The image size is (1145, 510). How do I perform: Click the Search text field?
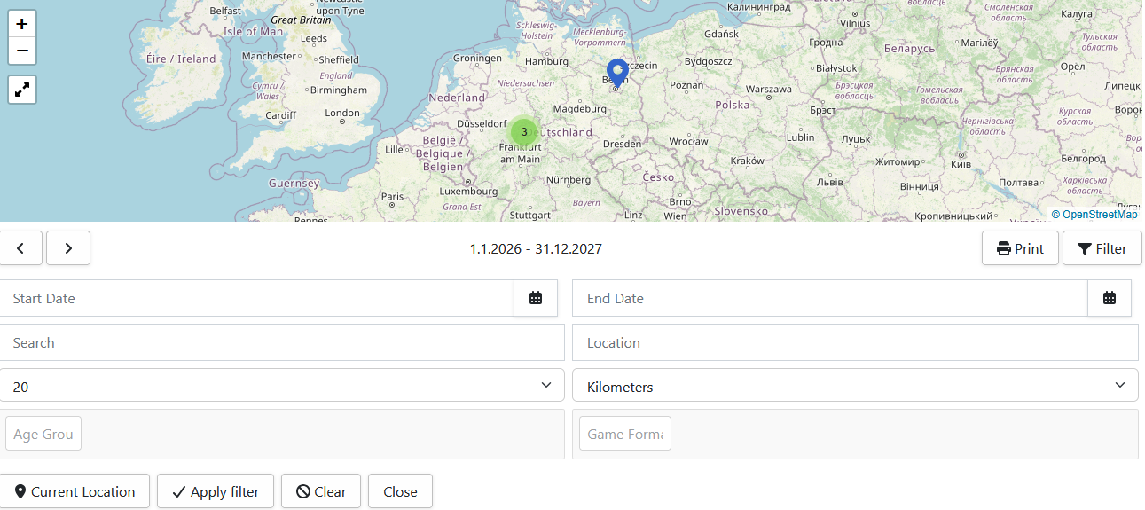coord(282,342)
